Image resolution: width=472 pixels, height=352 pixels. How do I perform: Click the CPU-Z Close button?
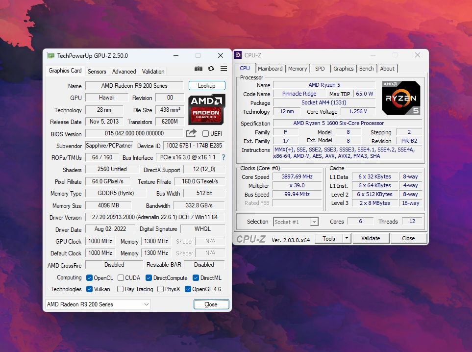[x=408, y=238]
